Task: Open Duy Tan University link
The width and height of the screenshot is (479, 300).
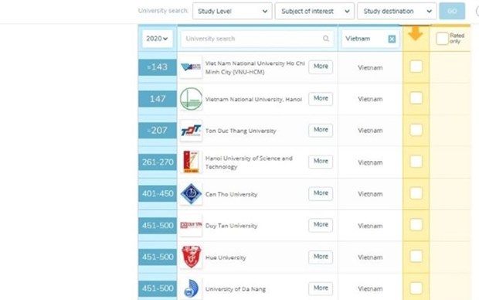Action: [231, 226]
